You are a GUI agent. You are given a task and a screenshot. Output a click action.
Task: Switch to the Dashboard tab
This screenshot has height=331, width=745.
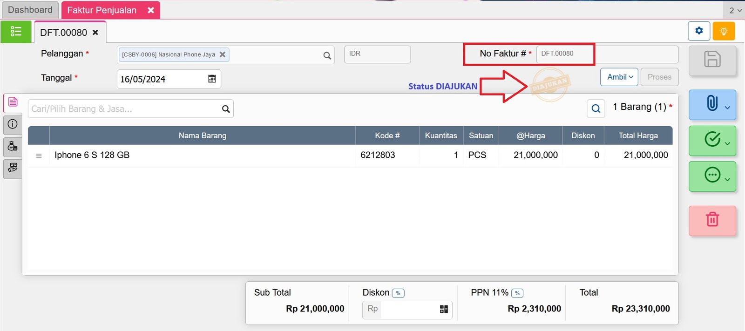click(30, 10)
